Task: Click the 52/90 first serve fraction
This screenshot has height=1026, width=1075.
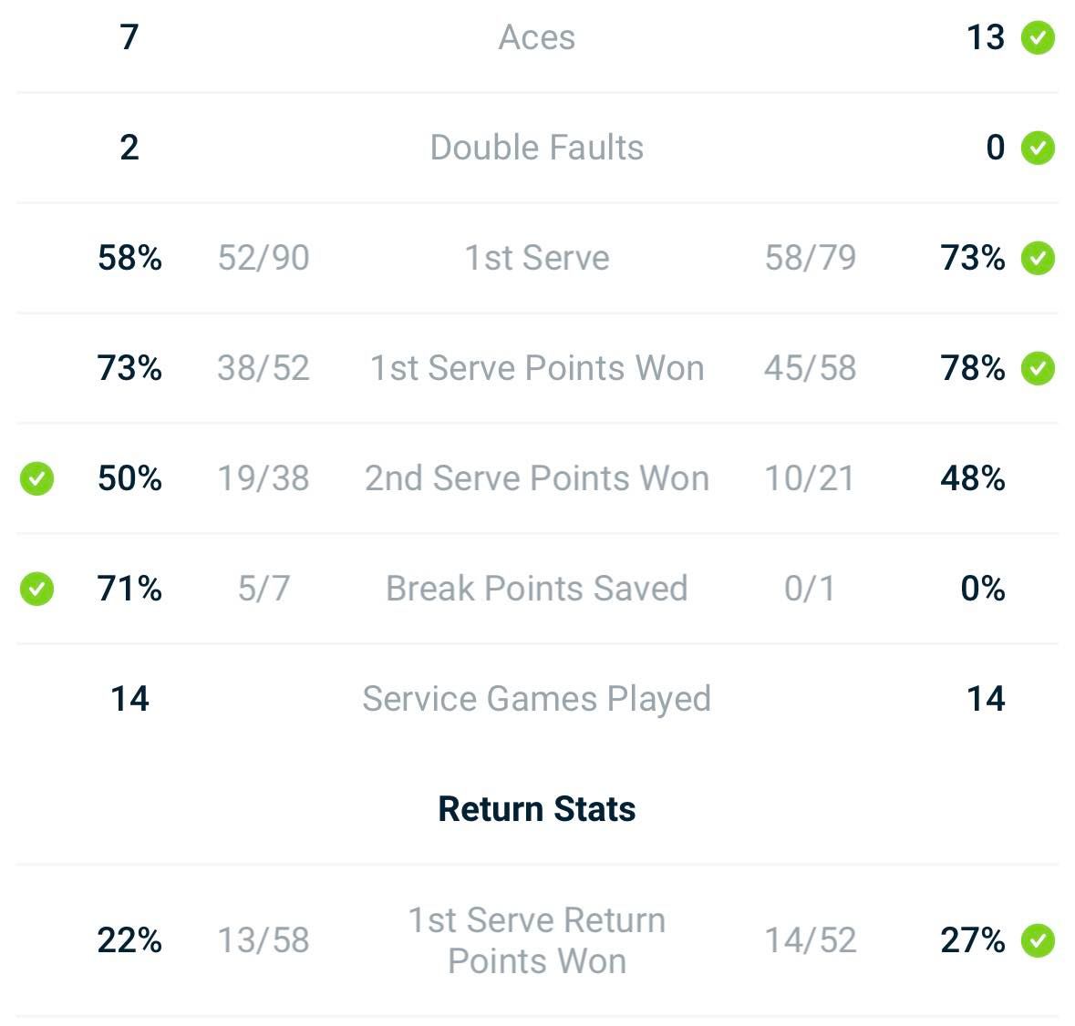Action: 264,258
